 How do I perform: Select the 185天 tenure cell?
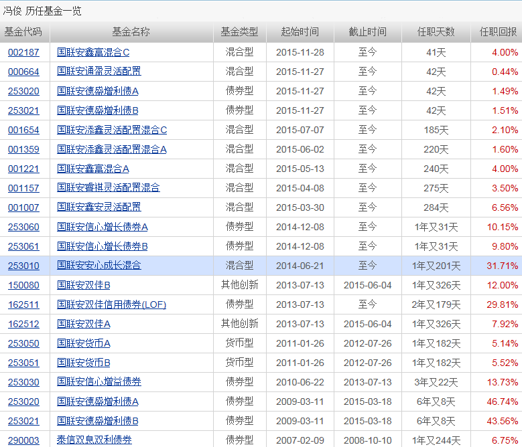(436, 130)
